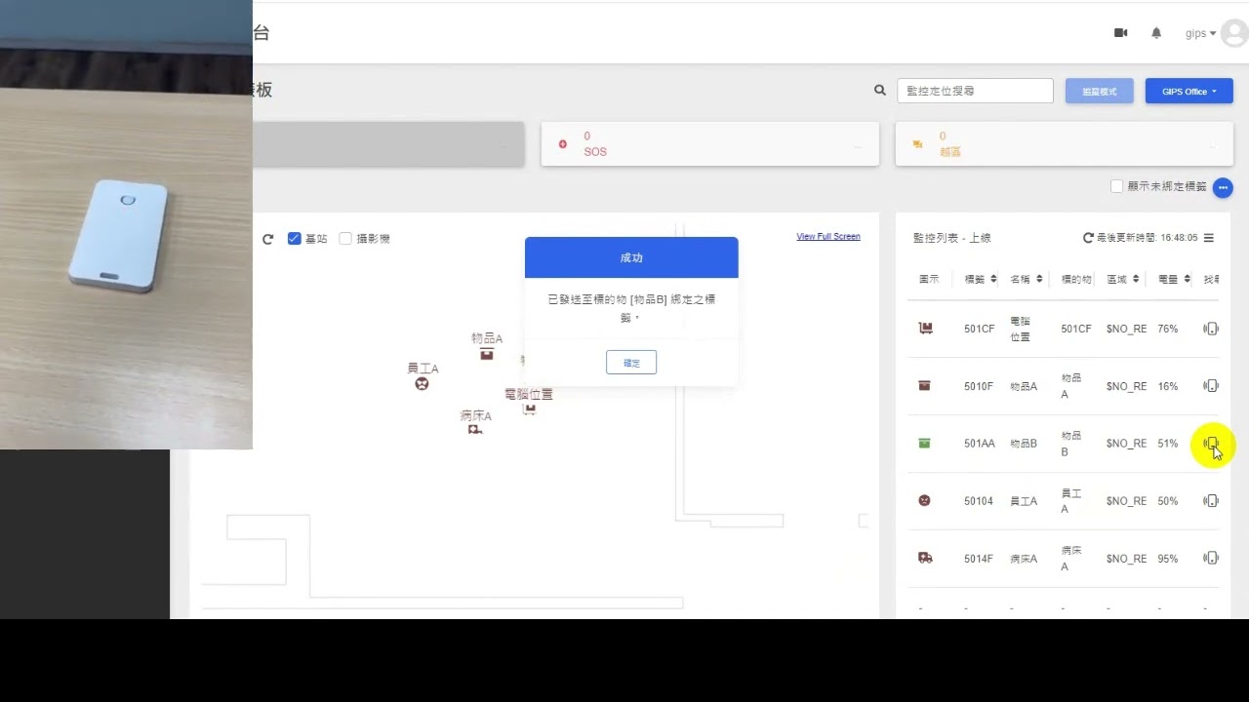Refresh the monitoring list update time
1249x702 pixels.
(x=1088, y=238)
